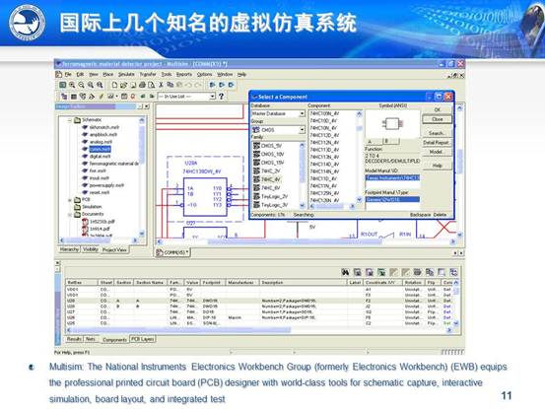Click the Save disk icon
This screenshot has height=409, width=545.
coord(133,85)
